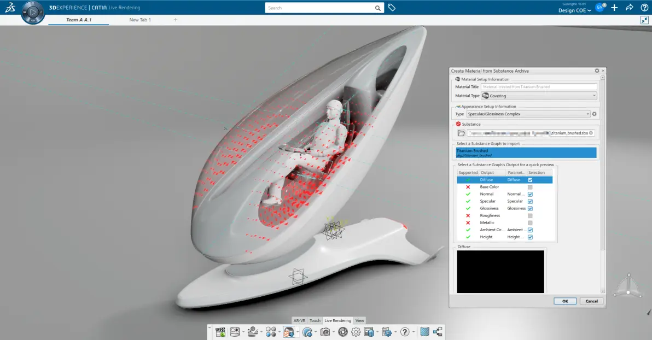
Task: Toggle the Specular output checkbox
Action: coord(530,201)
